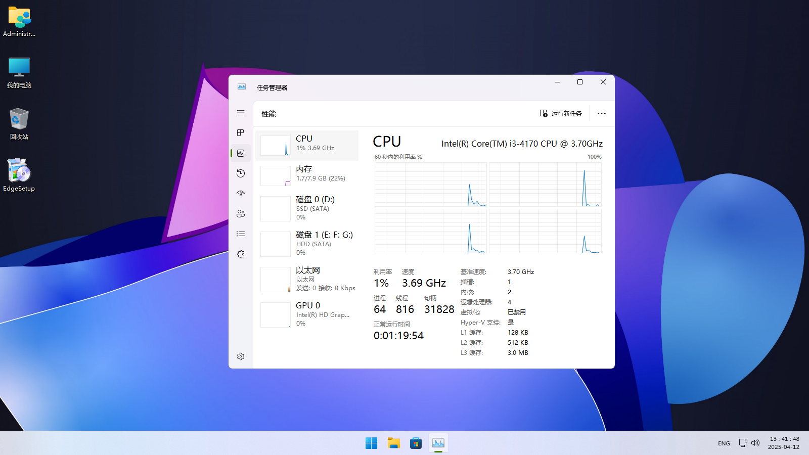Open the three-dot more options menu
Image resolution: width=809 pixels, height=455 pixels.
(601, 114)
